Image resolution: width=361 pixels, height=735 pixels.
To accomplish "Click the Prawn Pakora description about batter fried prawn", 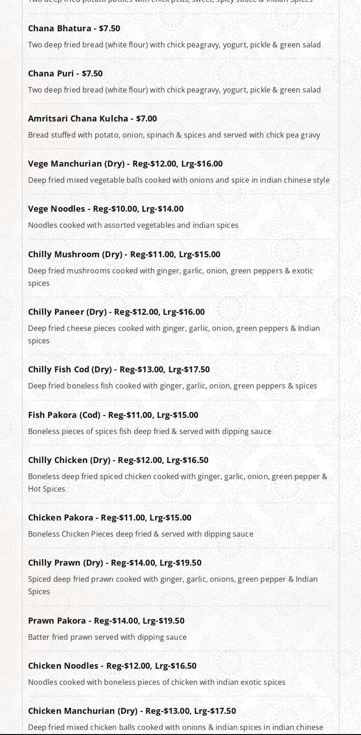I will pos(107,637).
